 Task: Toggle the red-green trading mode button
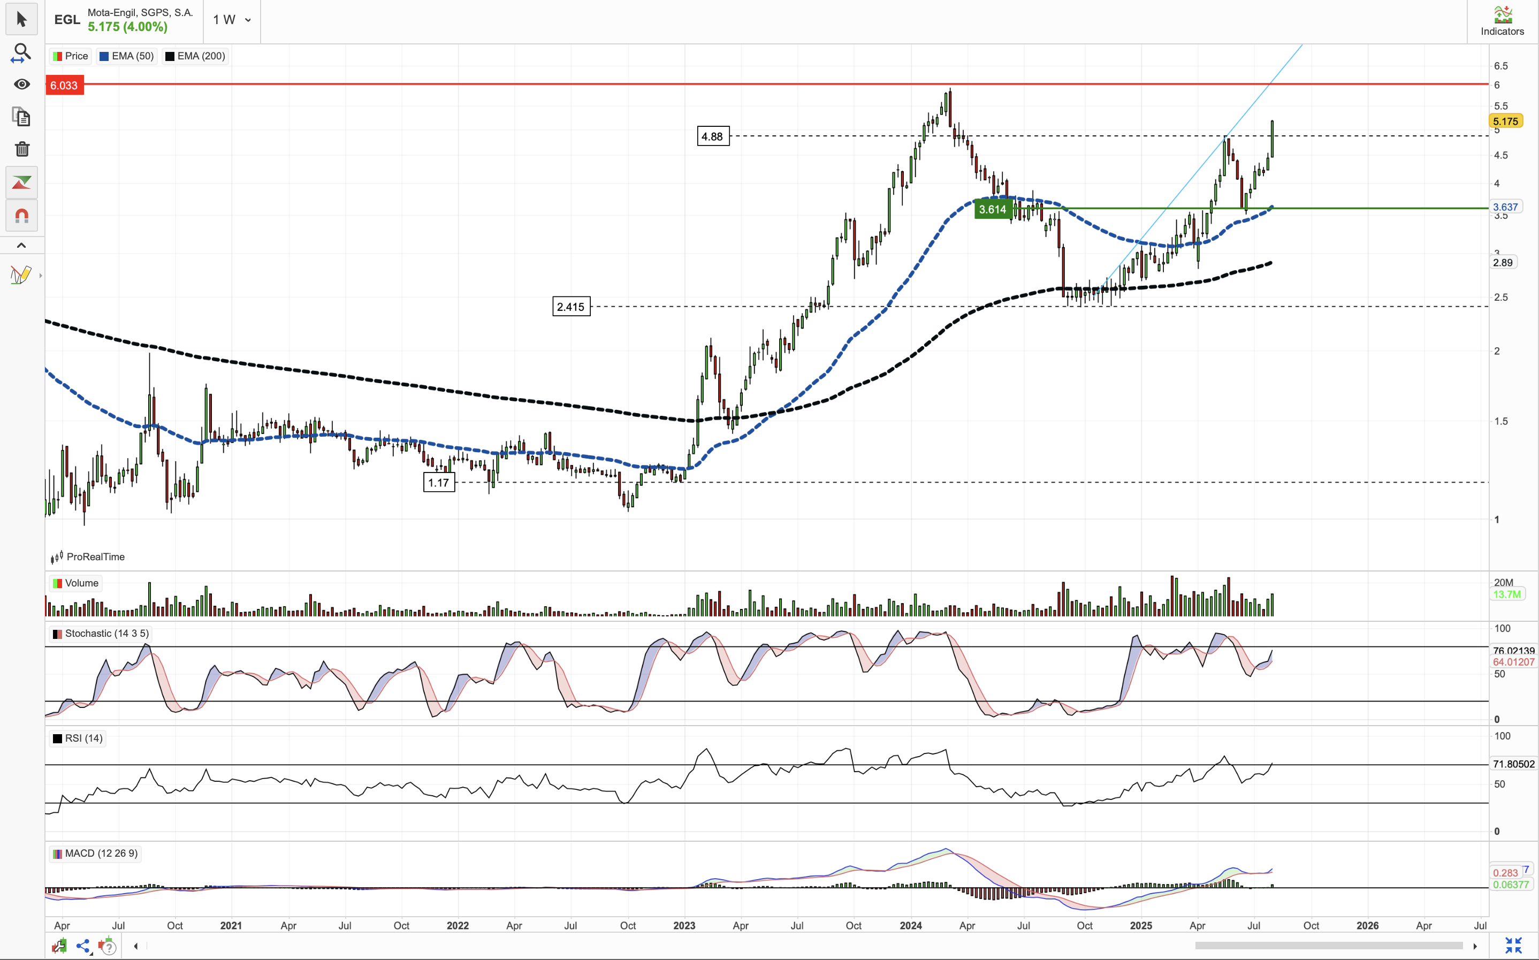point(21,183)
